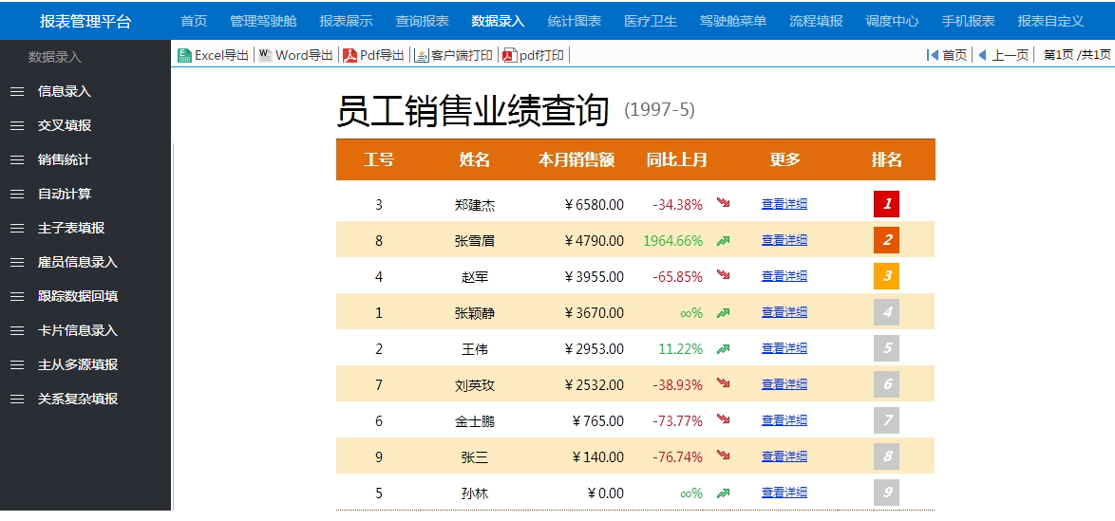Open 查看详细 link for 张雪眉
This screenshot has width=1115, height=521.
point(784,240)
